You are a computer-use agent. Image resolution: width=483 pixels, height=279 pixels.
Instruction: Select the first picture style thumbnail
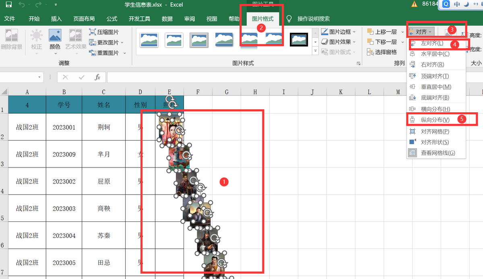point(149,39)
